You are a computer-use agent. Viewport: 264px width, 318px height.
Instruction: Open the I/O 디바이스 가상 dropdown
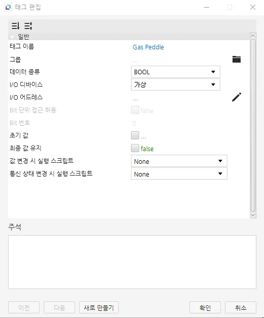coord(175,84)
